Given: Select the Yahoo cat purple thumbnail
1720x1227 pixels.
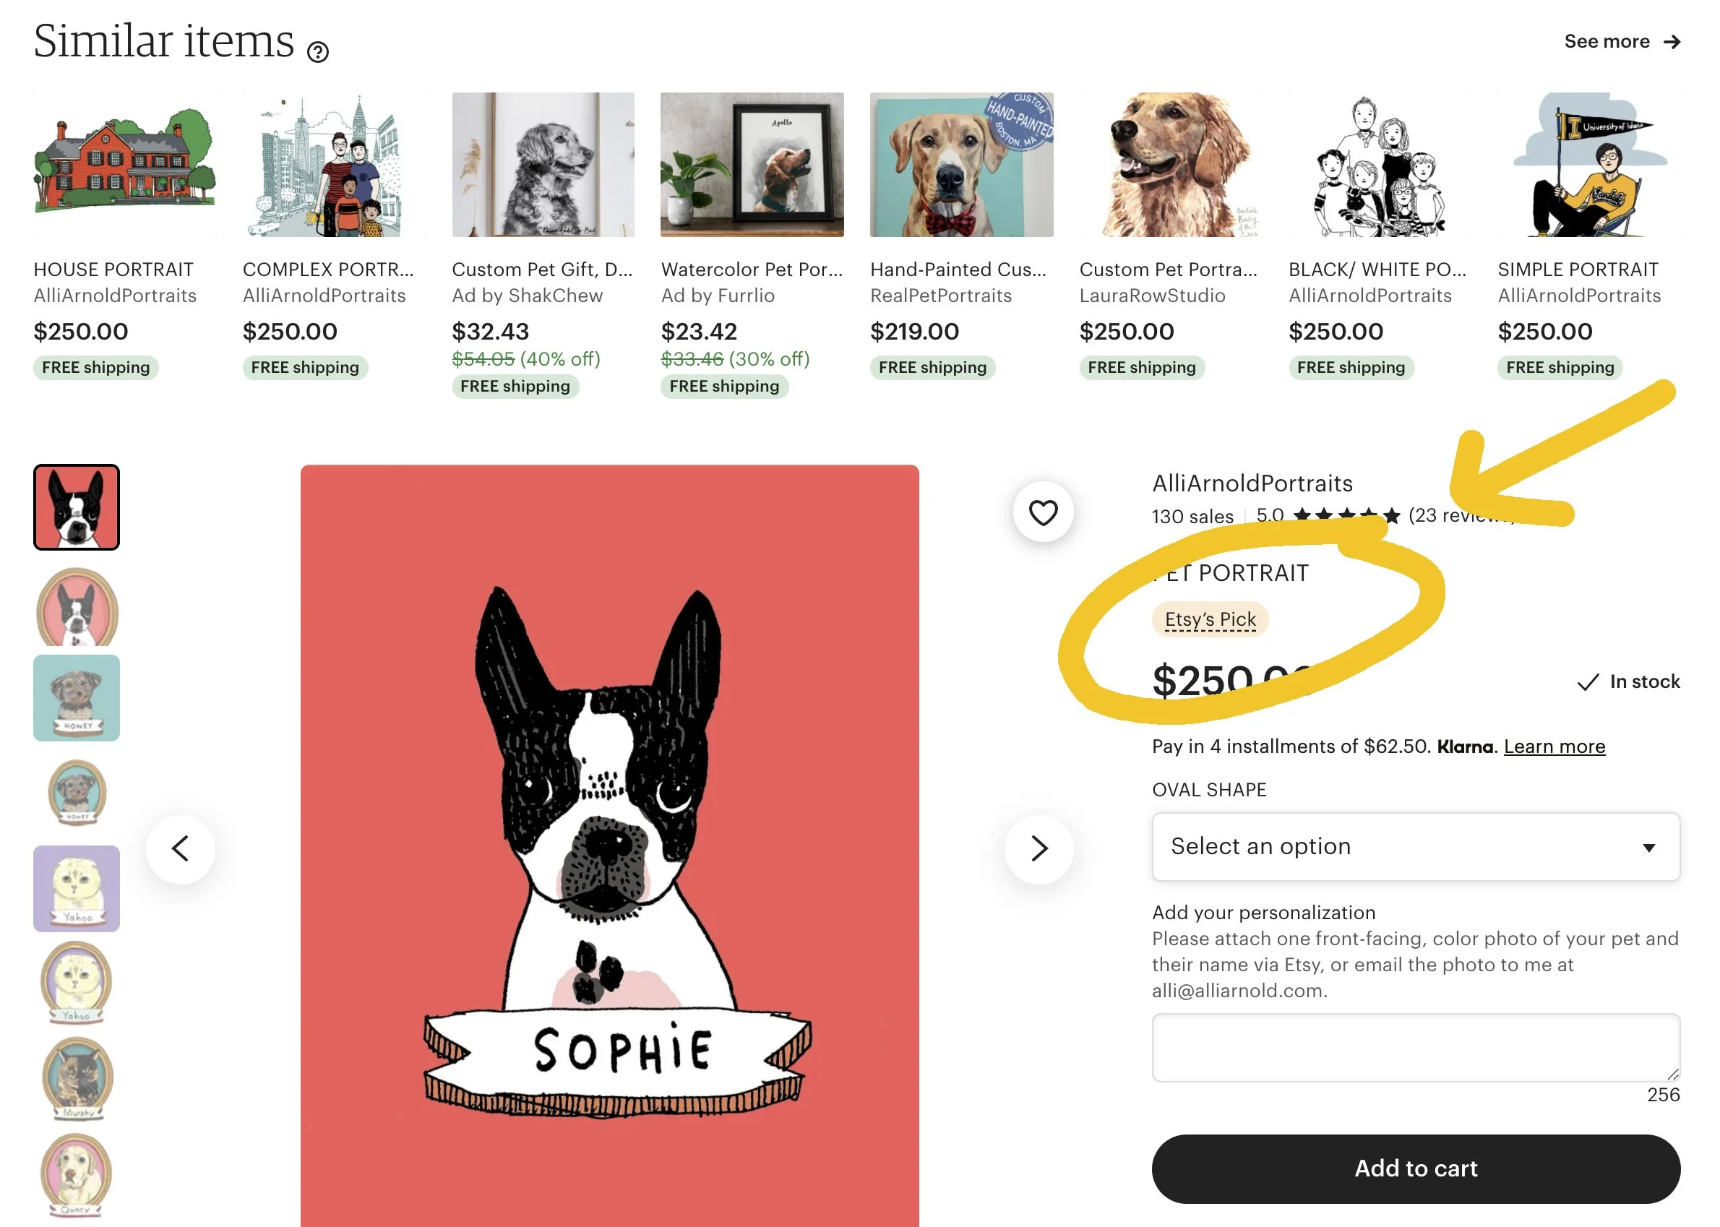Looking at the screenshot, I should (77, 888).
